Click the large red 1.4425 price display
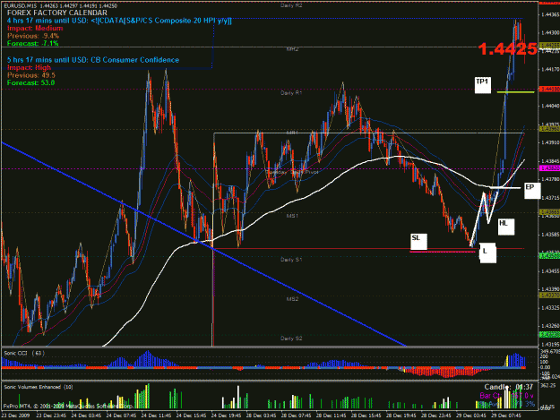560x420 pixels. click(507, 49)
